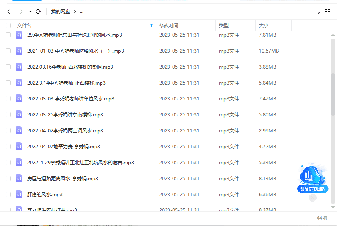Screen dimensions: 337x226
Task: Switch to grid view icon
Action: [328, 12]
